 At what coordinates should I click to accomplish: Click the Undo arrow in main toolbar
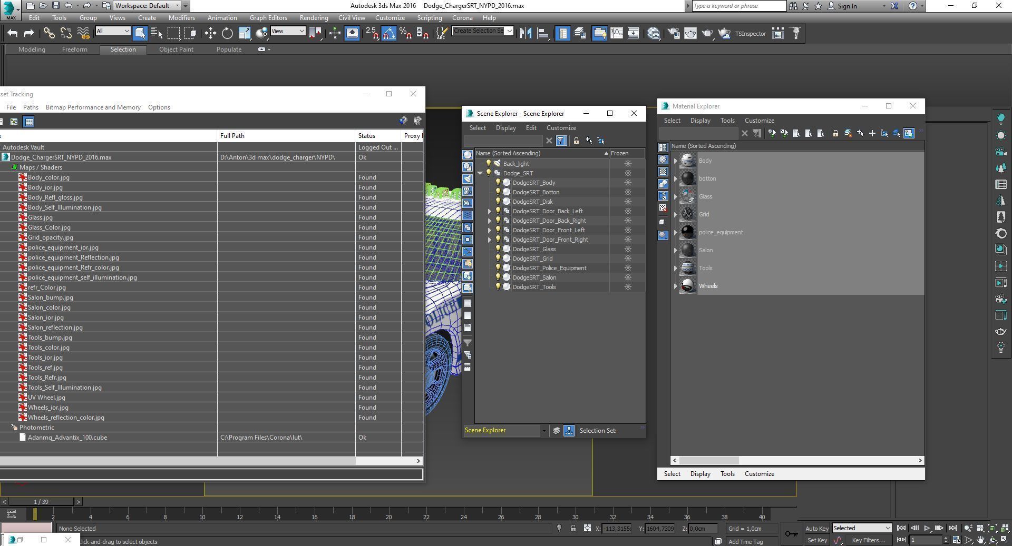[x=13, y=33]
